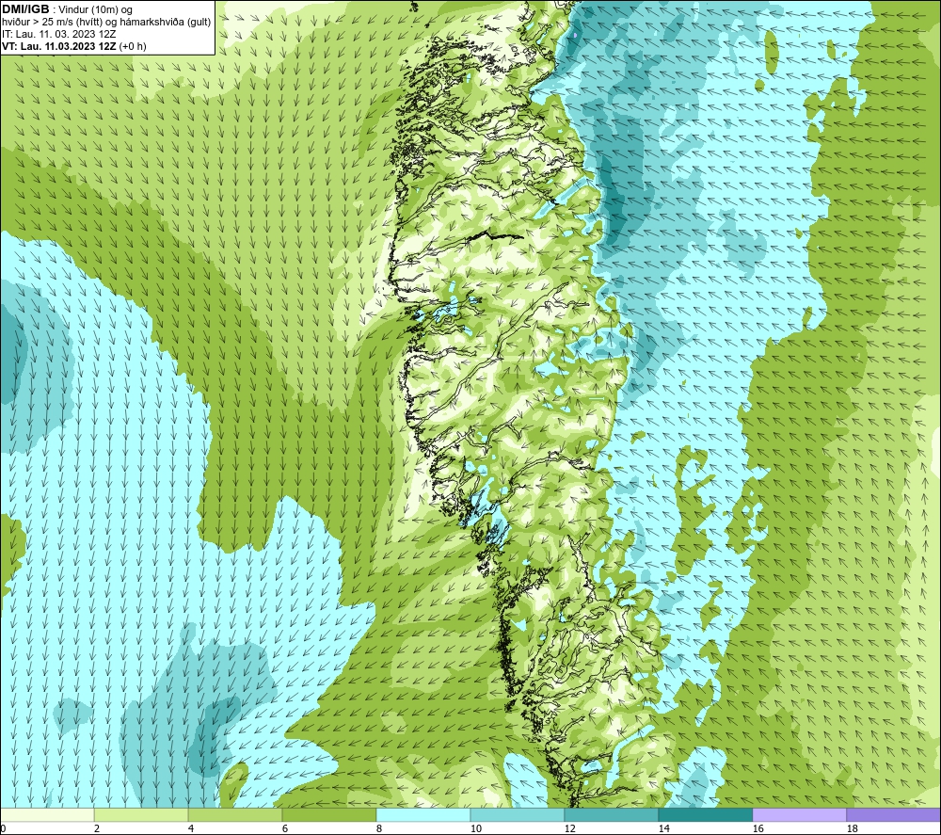
Task: Click the 2–4 m/s light green legend swatch
Action: [141, 814]
